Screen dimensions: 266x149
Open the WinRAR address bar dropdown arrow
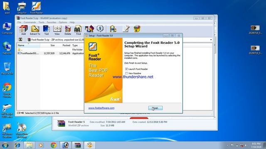coord(211,40)
